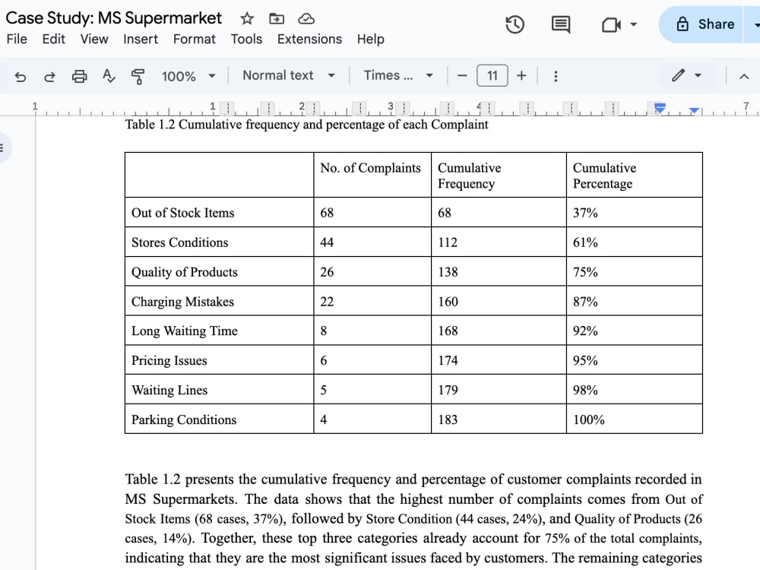
Task: Open the File menu
Action: (x=17, y=40)
